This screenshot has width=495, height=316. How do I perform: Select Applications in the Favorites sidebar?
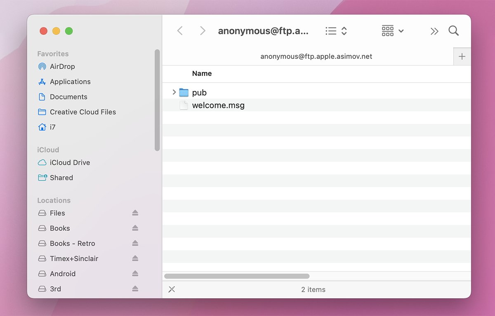pyautogui.click(x=70, y=81)
